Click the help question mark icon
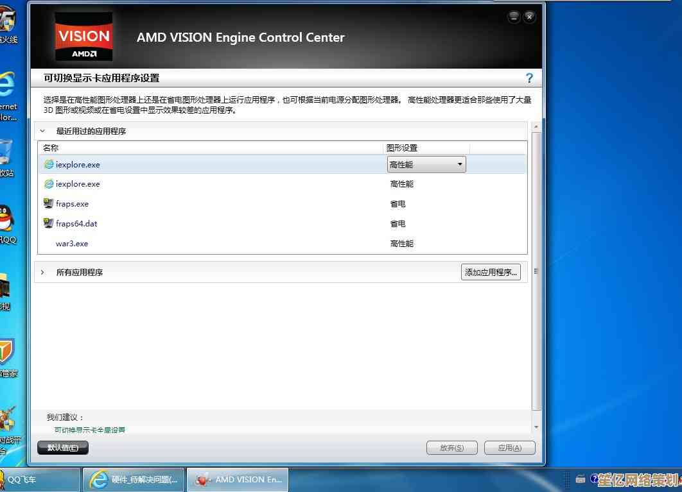 click(529, 78)
